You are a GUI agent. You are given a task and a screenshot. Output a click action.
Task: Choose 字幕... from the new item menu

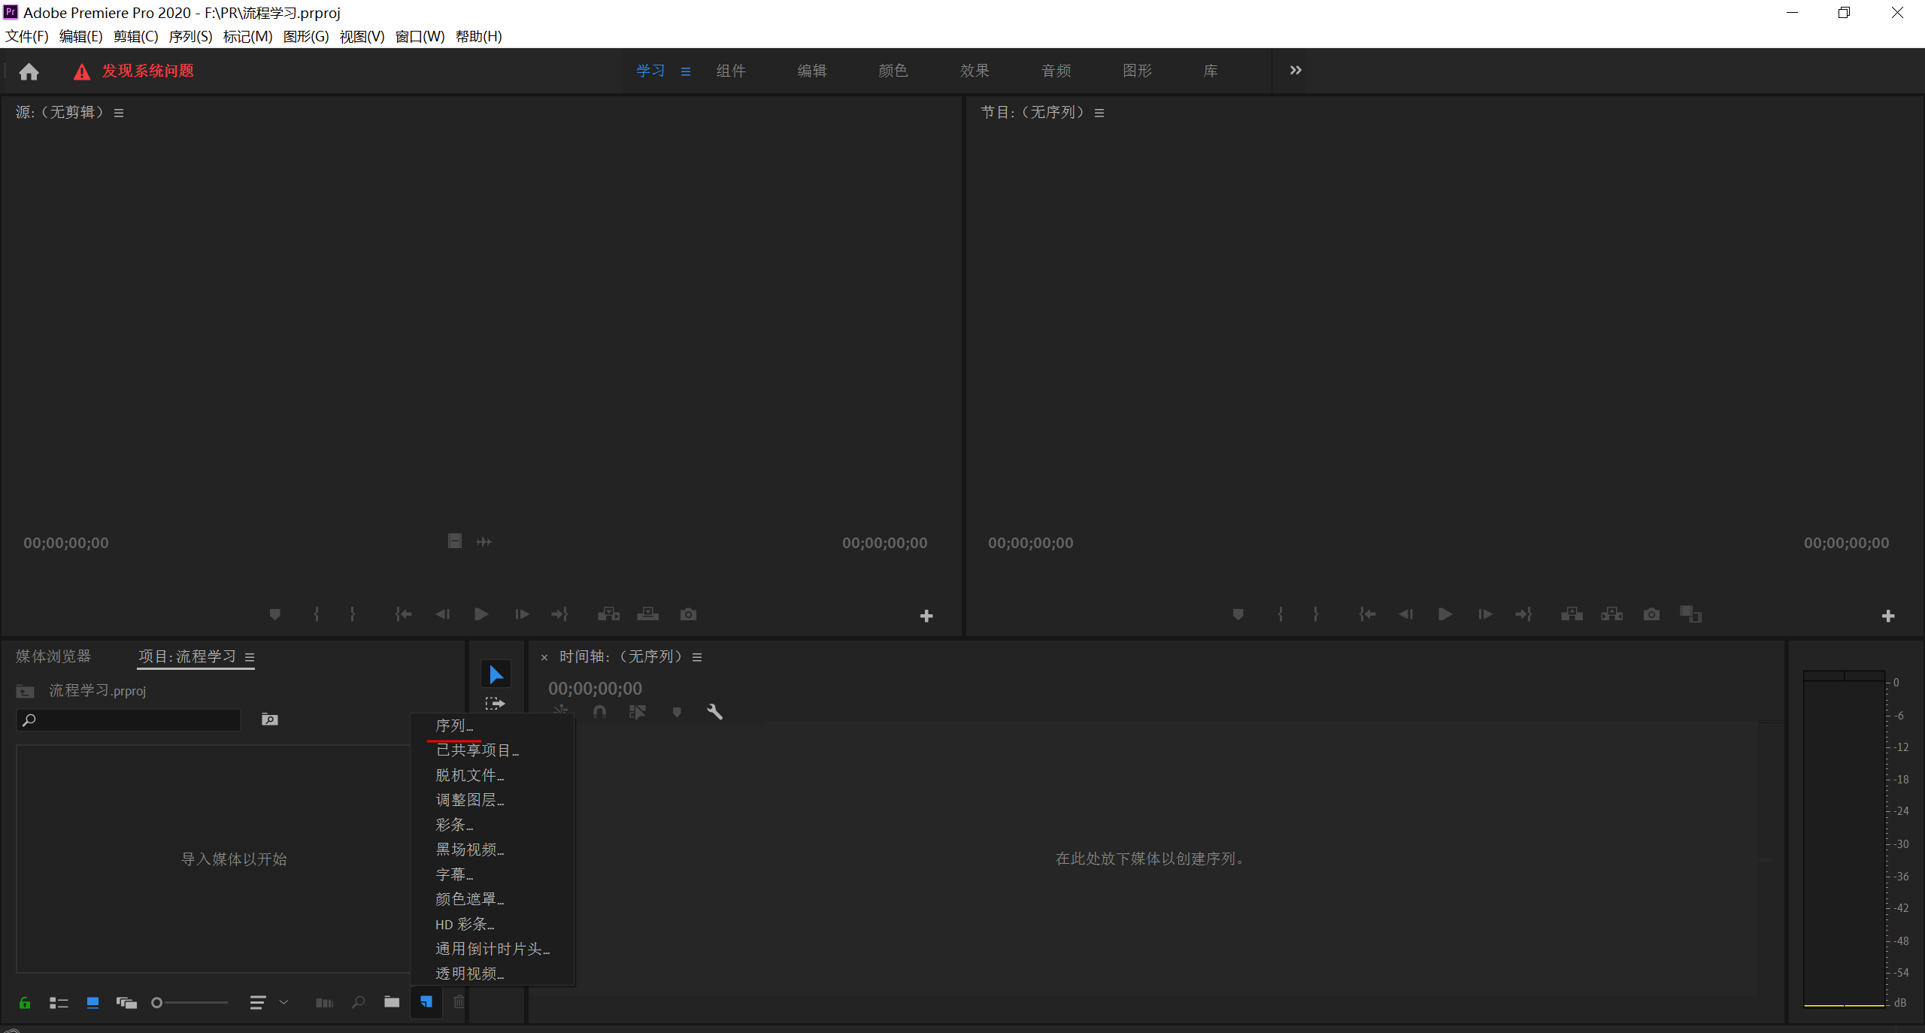tap(492, 874)
